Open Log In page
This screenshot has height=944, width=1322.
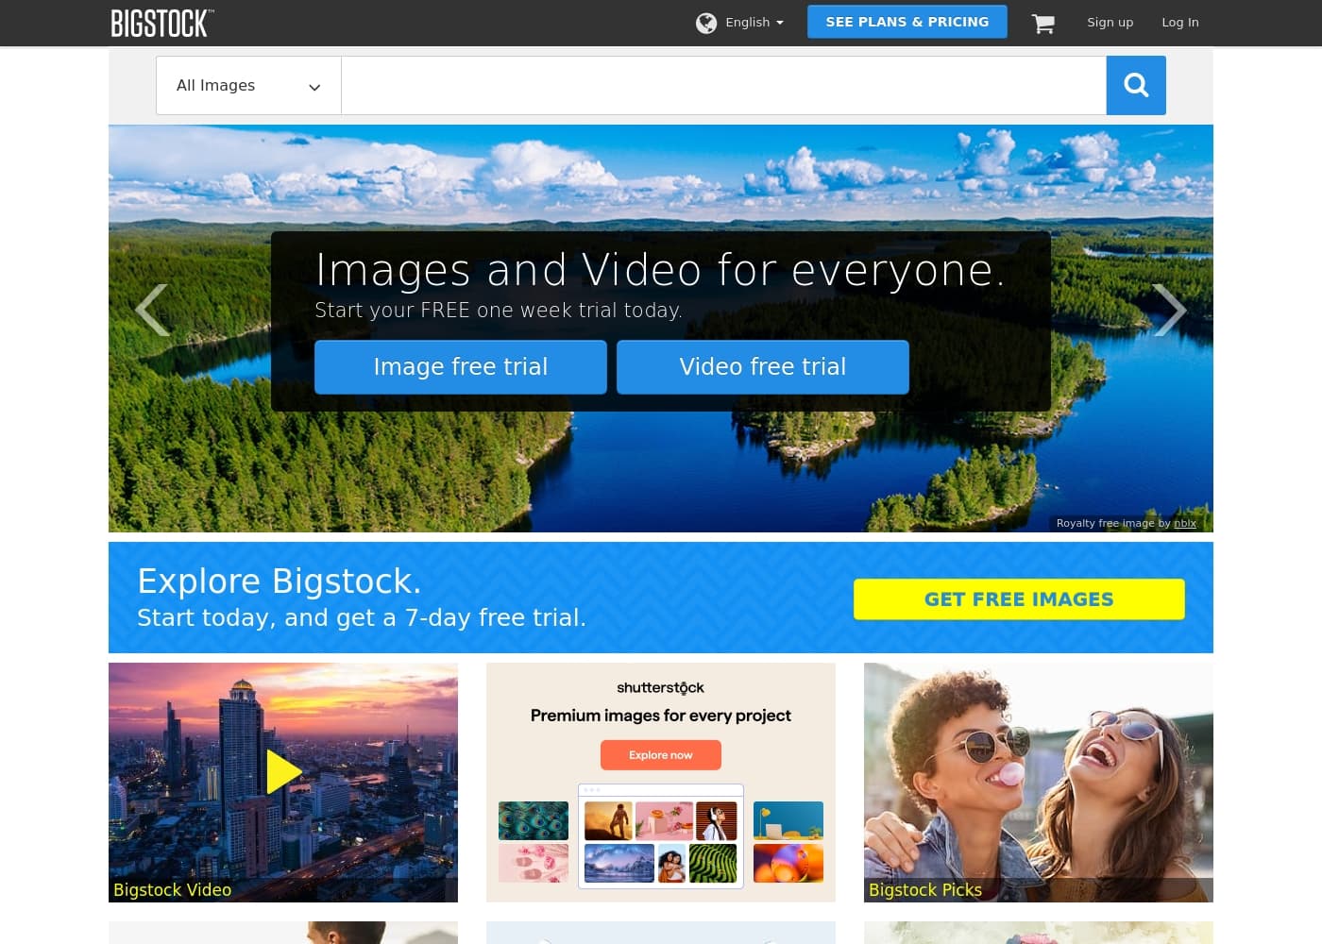click(x=1179, y=23)
